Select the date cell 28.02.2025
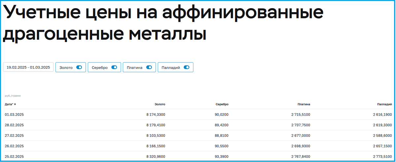 (14, 125)
